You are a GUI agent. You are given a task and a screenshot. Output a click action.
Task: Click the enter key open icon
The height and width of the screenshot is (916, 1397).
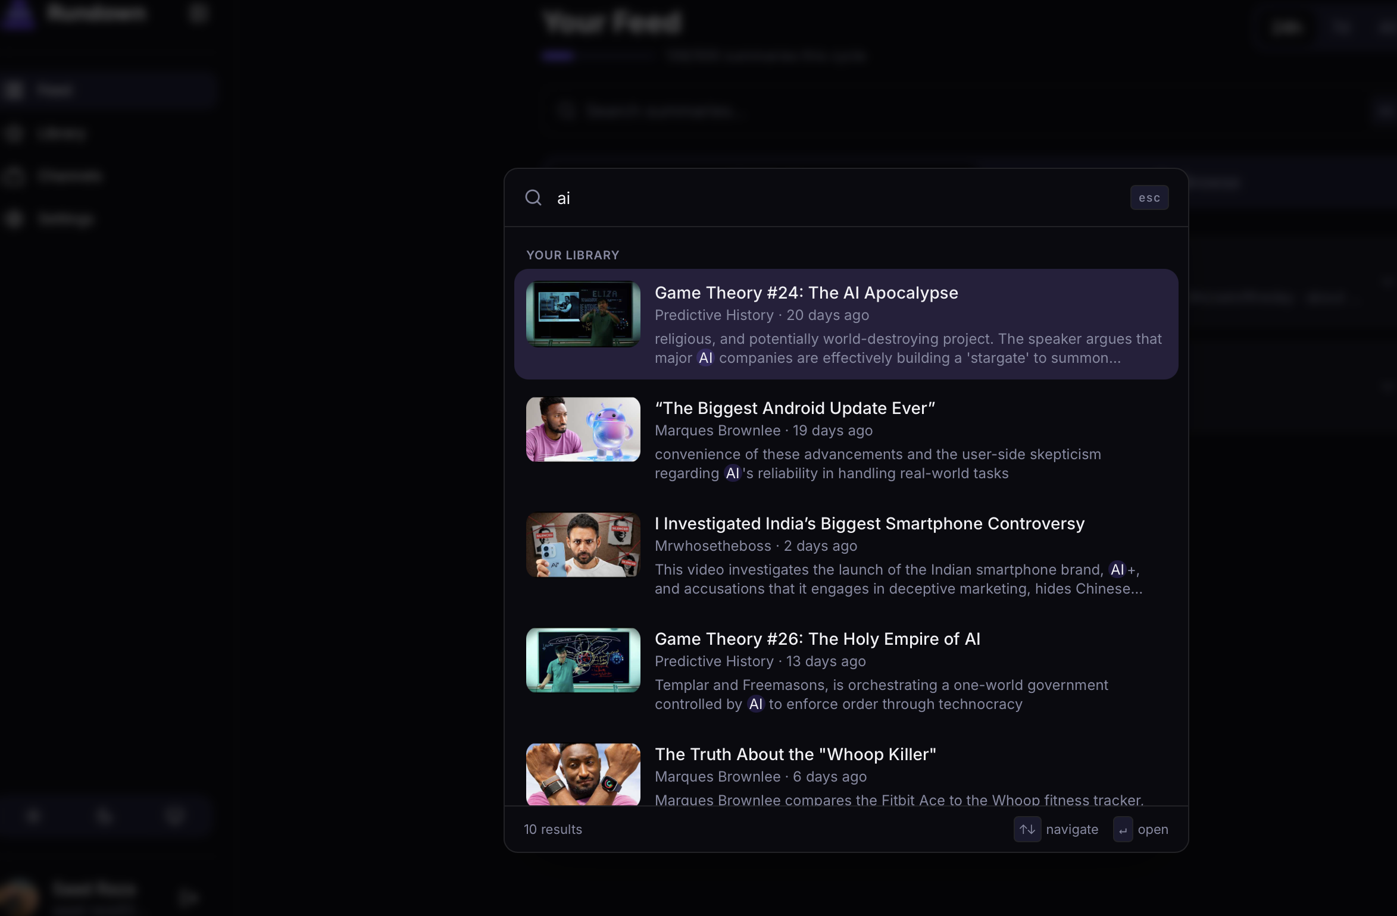(x=1123, y=829)
